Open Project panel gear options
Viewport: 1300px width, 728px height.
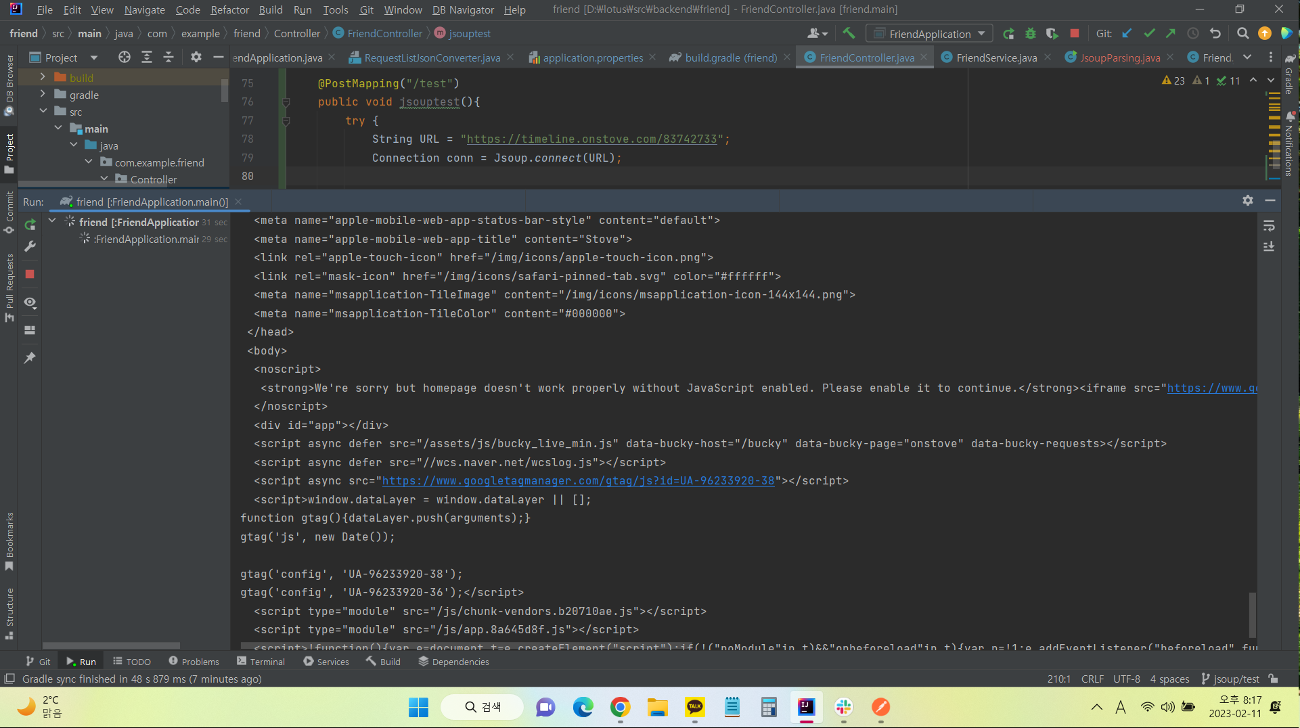[x=196, y=58]
